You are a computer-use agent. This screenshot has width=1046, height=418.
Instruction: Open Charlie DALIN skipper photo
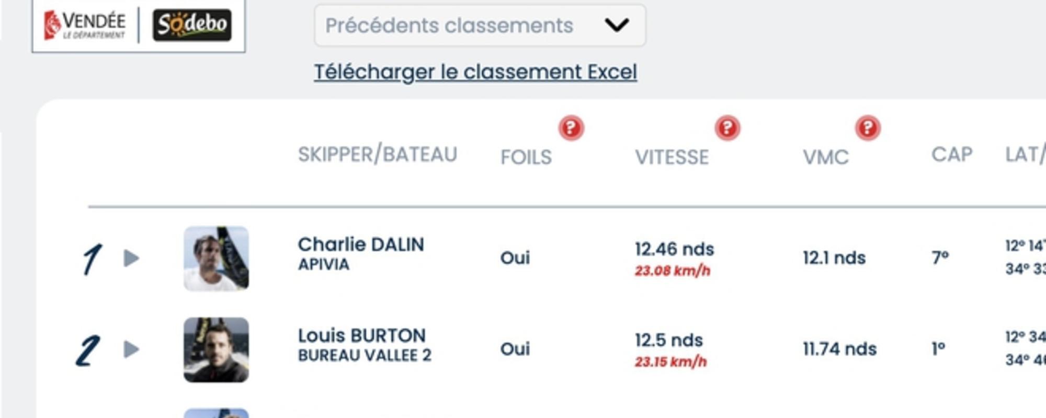pos(216,258)
